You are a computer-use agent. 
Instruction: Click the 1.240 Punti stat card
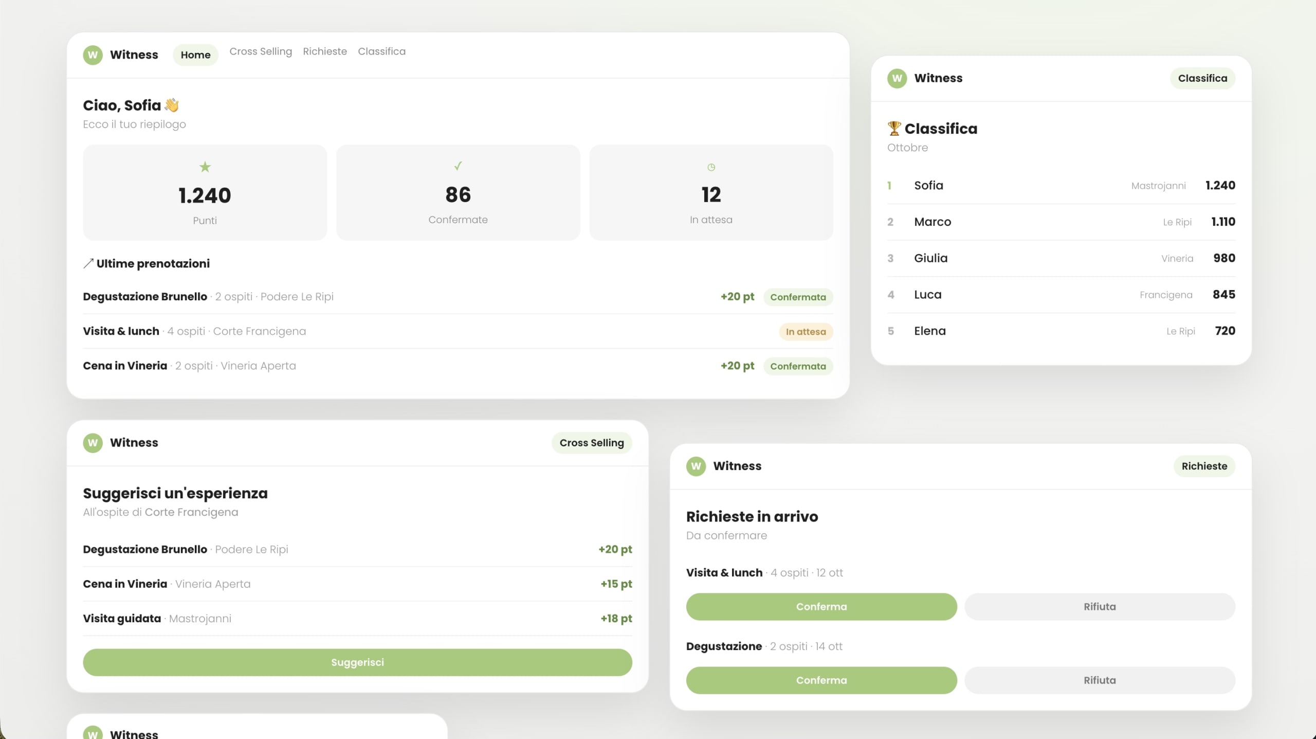205,192
